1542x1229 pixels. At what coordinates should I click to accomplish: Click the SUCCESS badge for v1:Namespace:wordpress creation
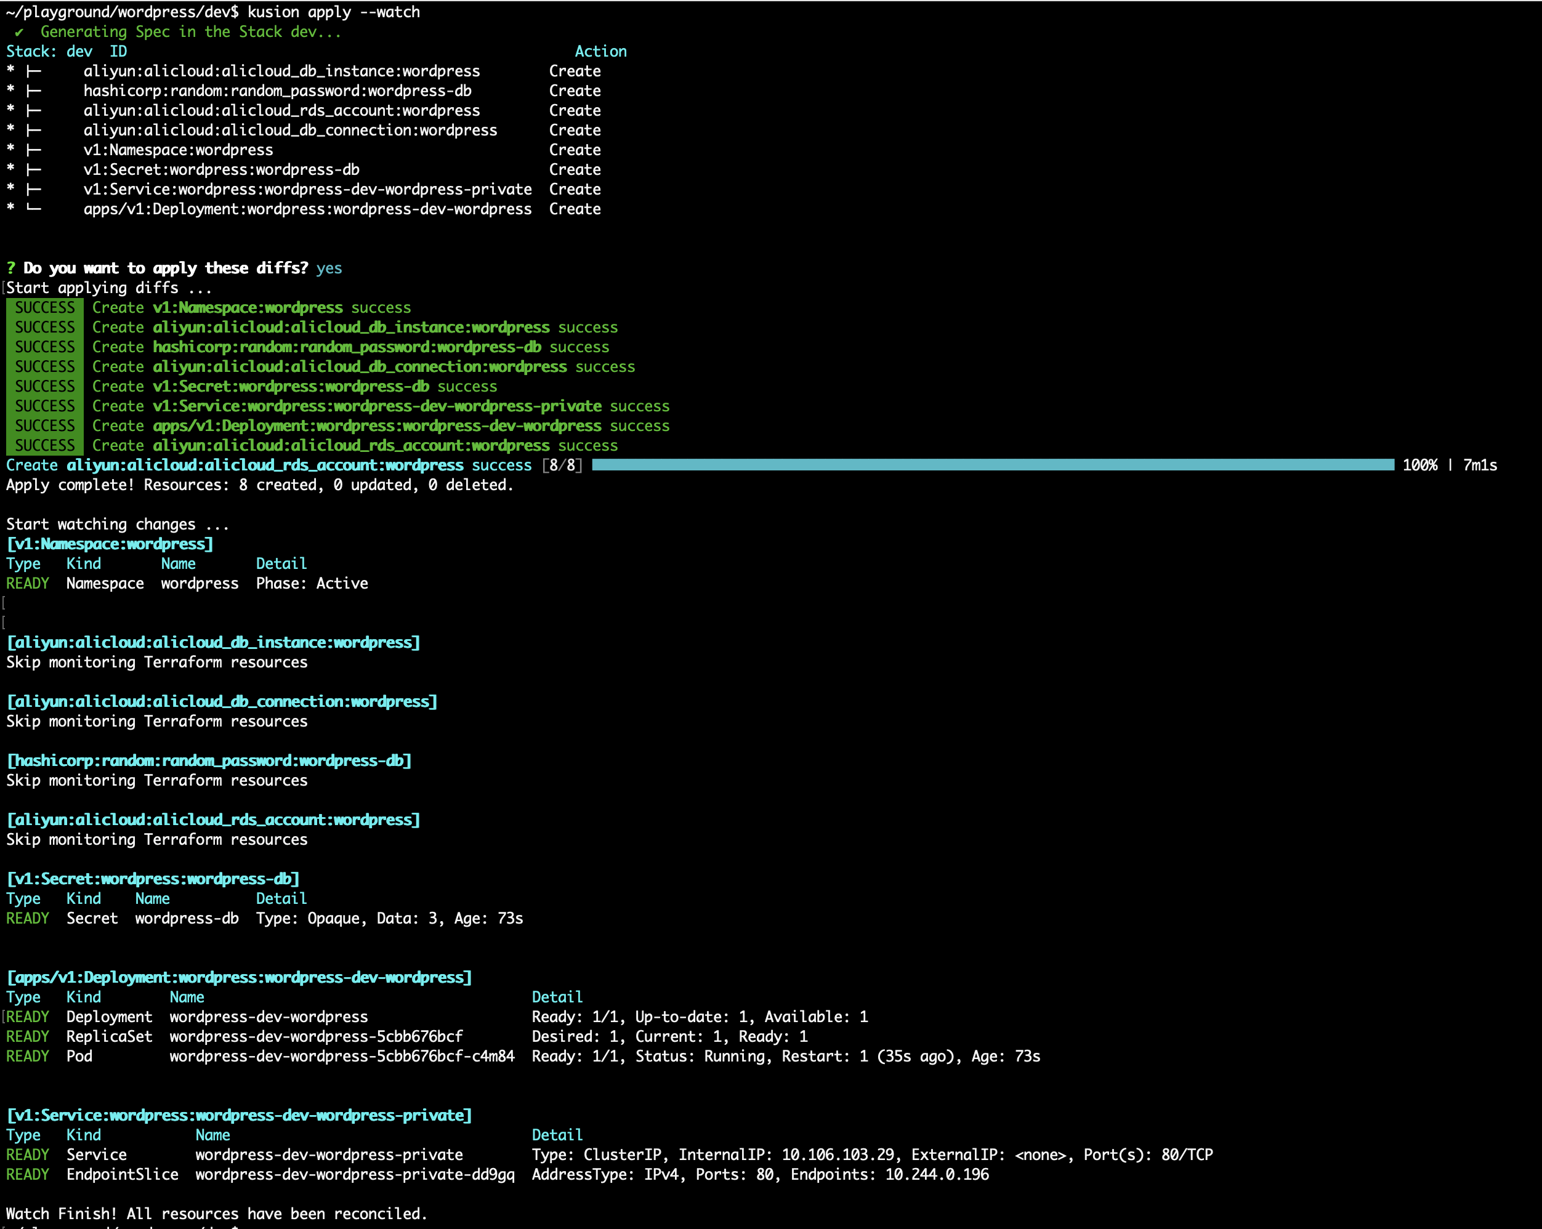click(x=44, y=307)
